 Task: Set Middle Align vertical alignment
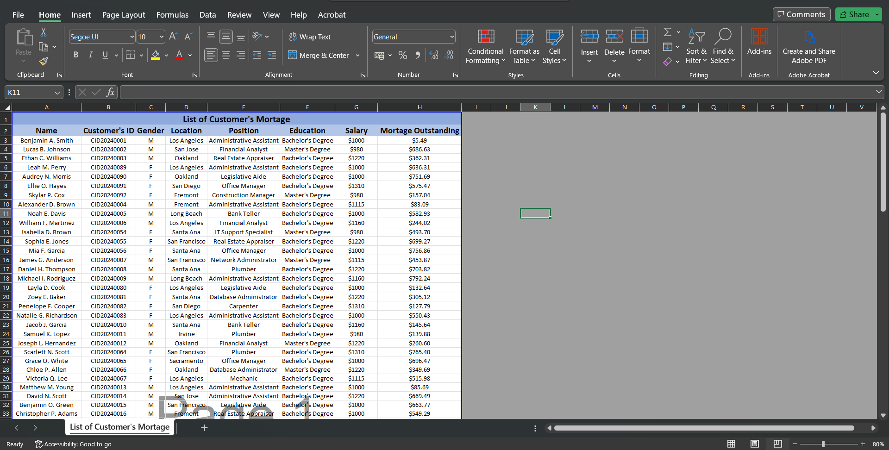pos(226,36)
